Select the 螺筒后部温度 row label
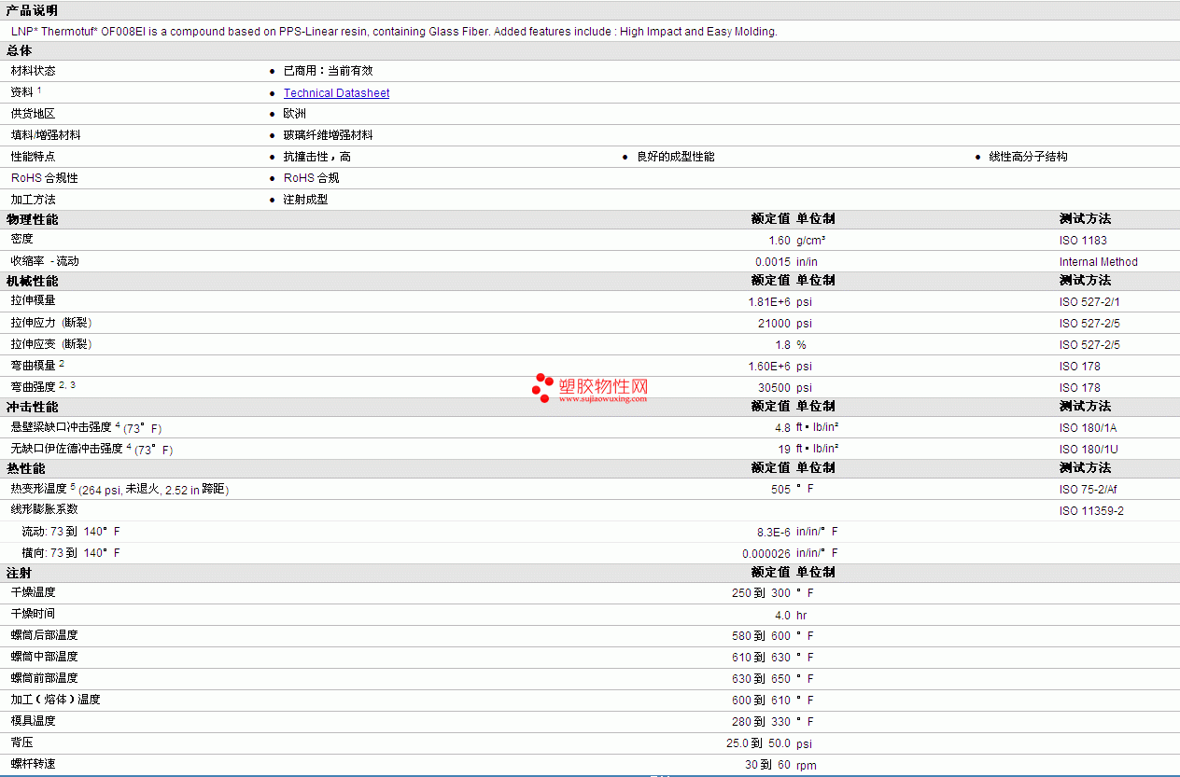Viewport: 1180px width, 777px height. pos(45,635)
